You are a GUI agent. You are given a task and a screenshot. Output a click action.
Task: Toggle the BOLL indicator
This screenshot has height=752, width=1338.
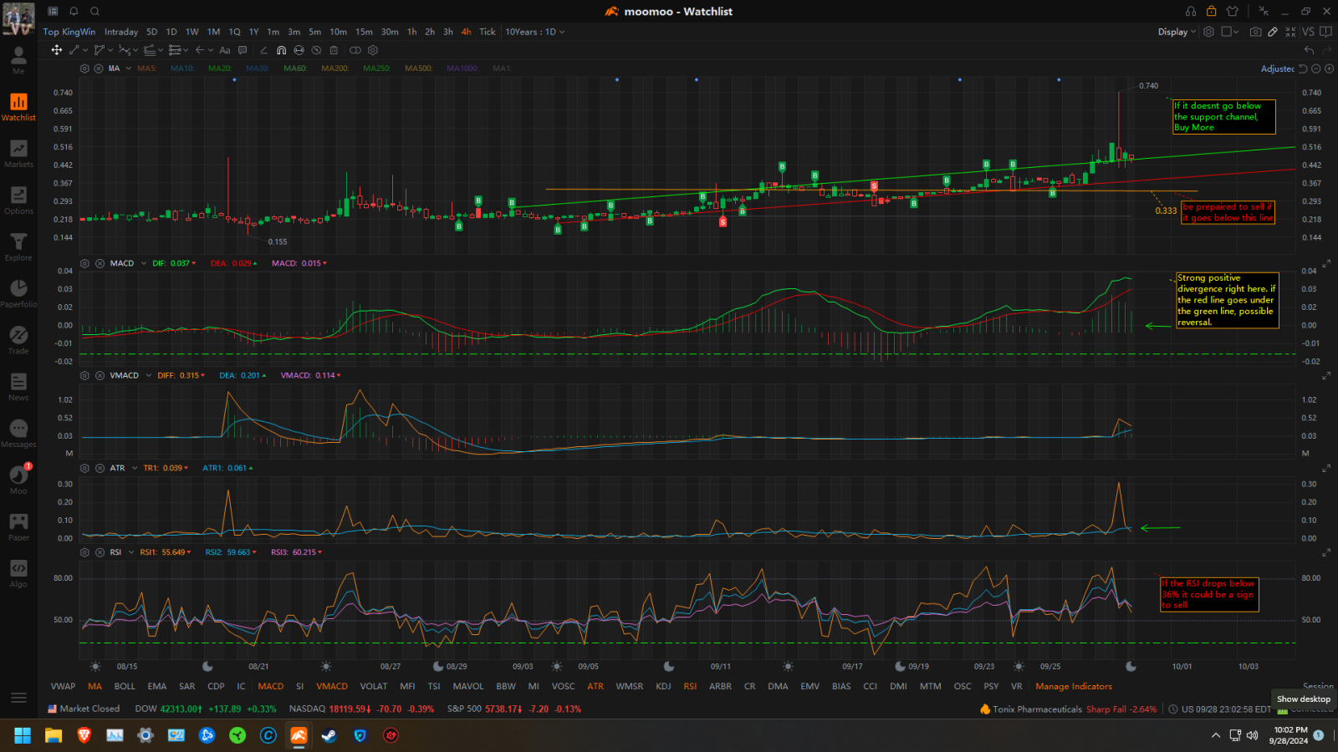[x=125, y=686]
